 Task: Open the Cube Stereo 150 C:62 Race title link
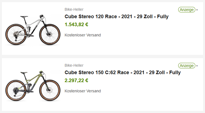pos(123,73)
